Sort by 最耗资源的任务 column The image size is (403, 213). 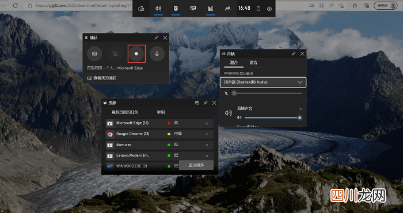coord(125,112)
